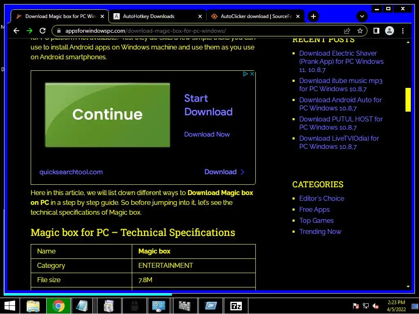419x314 pixels.
Task: Select the Category table label cell
Action: 81,266
